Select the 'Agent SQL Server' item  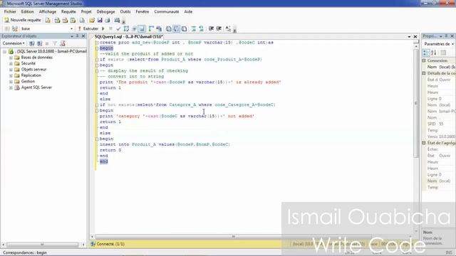point(36,87)
